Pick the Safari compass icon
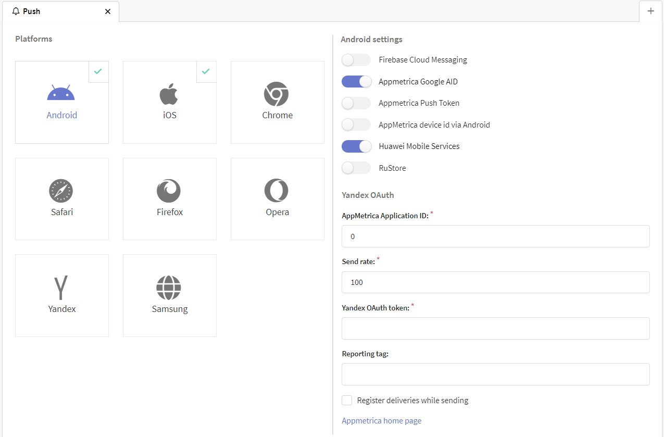664x437 pixels. click(x=61, y=191)
